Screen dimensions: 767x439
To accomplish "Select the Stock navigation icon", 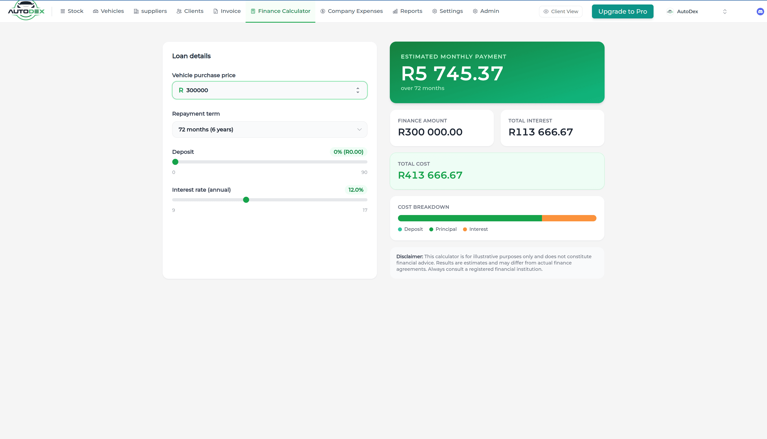I will 62,11.
